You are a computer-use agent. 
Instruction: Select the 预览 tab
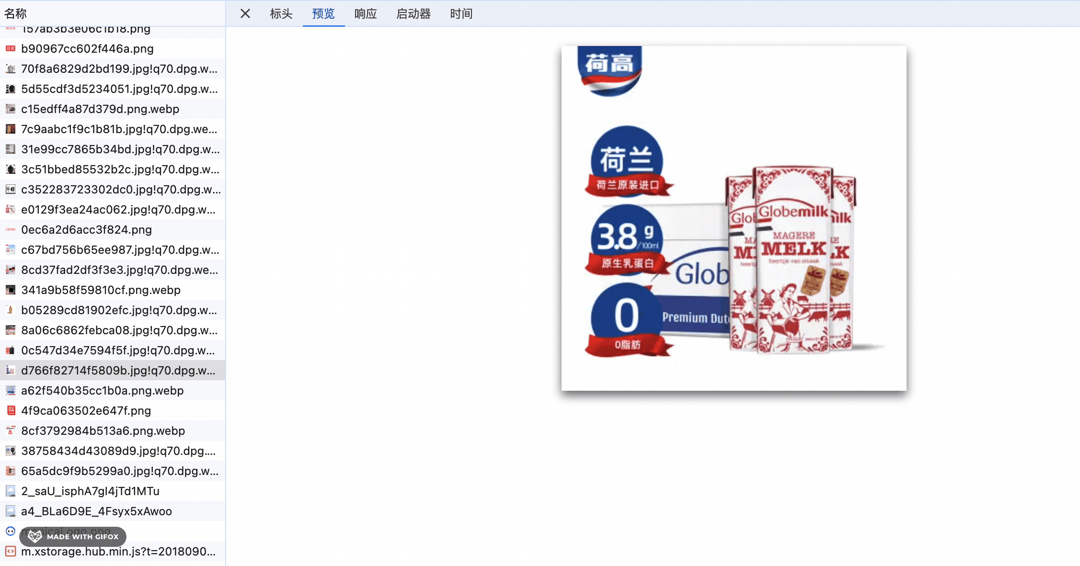click(x=323, y=13)
